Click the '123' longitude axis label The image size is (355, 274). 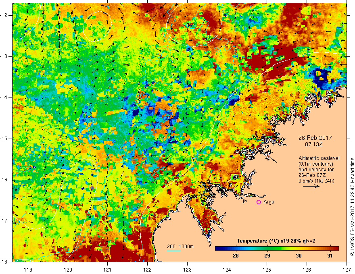[187, 270]
